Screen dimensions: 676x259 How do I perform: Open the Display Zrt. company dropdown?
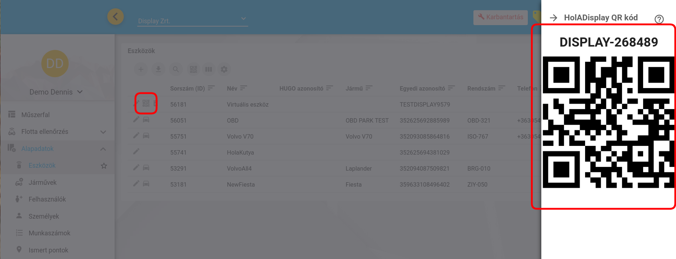[x=192, y=21]
